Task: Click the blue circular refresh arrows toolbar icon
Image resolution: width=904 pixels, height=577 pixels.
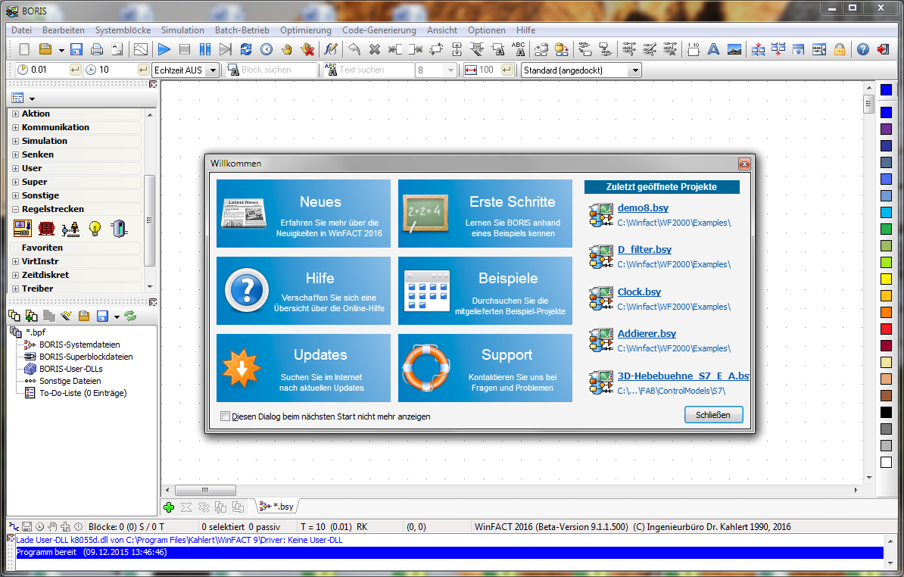Action: coord(245,49)
